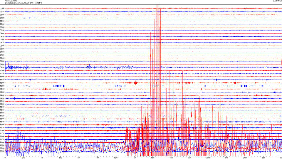Click the 14m tick label on time axis
The width and height of the screenshot is (282, 159).
point(134,158)
